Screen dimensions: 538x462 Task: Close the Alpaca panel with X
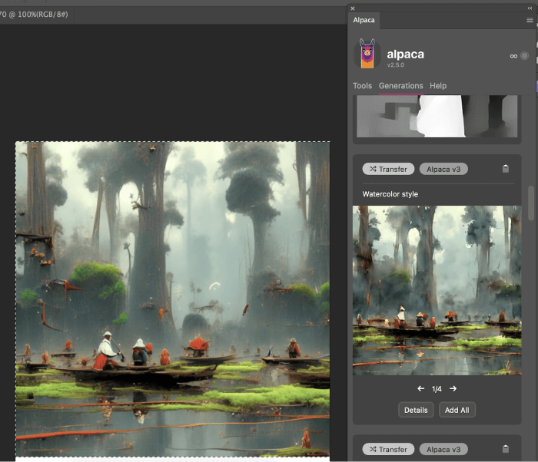tap(353, 8)
